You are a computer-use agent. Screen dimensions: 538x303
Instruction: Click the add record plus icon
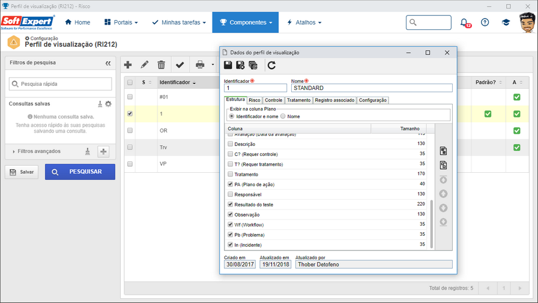click(128, 64)
